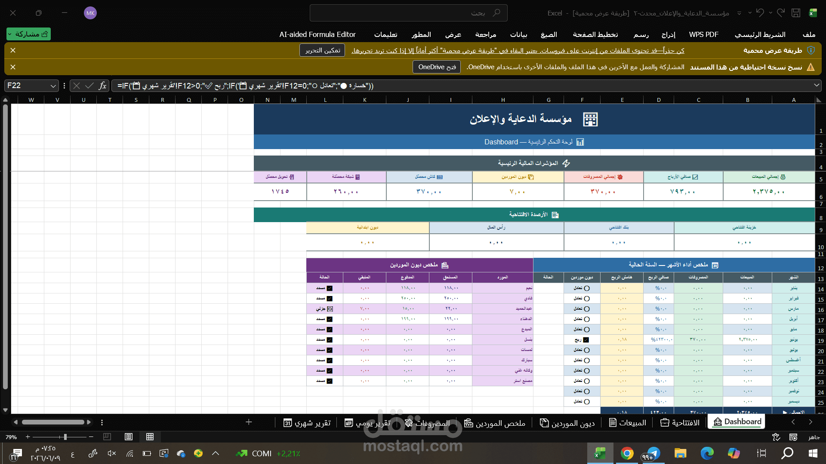Switch to the الافتتاحية sheet tab

pyautogui.click(x=681, y=423)
